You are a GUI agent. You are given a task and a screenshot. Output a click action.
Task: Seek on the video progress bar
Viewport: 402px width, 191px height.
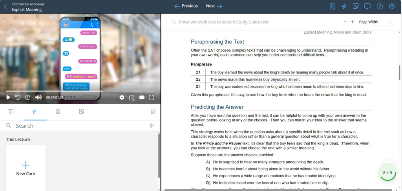(80, 91)
